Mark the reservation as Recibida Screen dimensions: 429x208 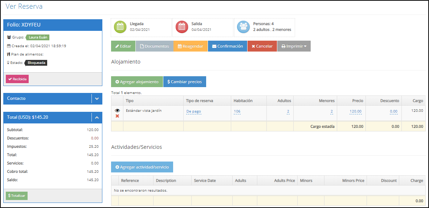click(17, 79)
